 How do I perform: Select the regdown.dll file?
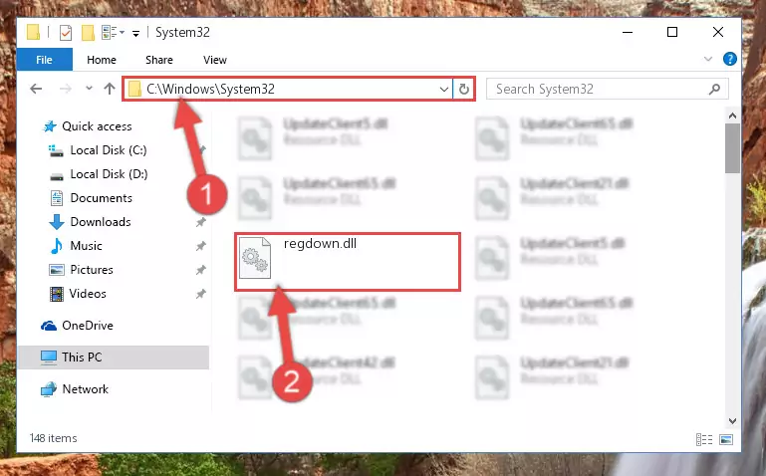pyautogui.click(x=348, y=262)
